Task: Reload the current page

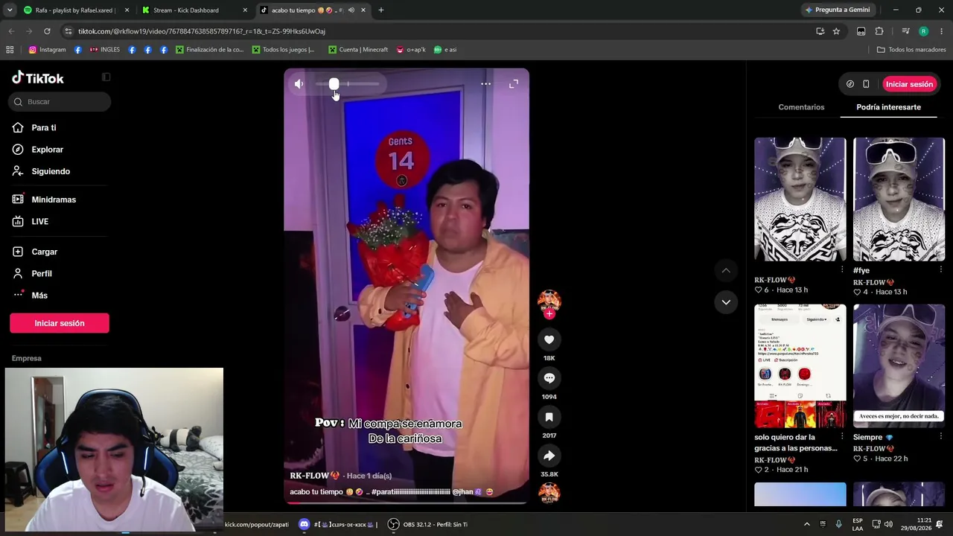Action: click(47, 31)
